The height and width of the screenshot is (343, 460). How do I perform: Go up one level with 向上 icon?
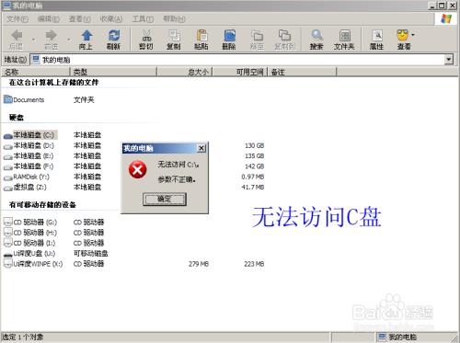86,36
